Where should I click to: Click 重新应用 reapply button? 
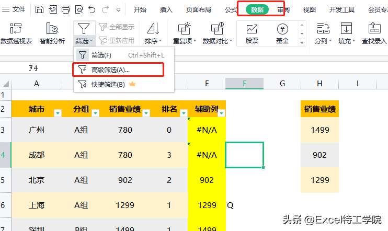pyautogui.click(x=117, y=40)
